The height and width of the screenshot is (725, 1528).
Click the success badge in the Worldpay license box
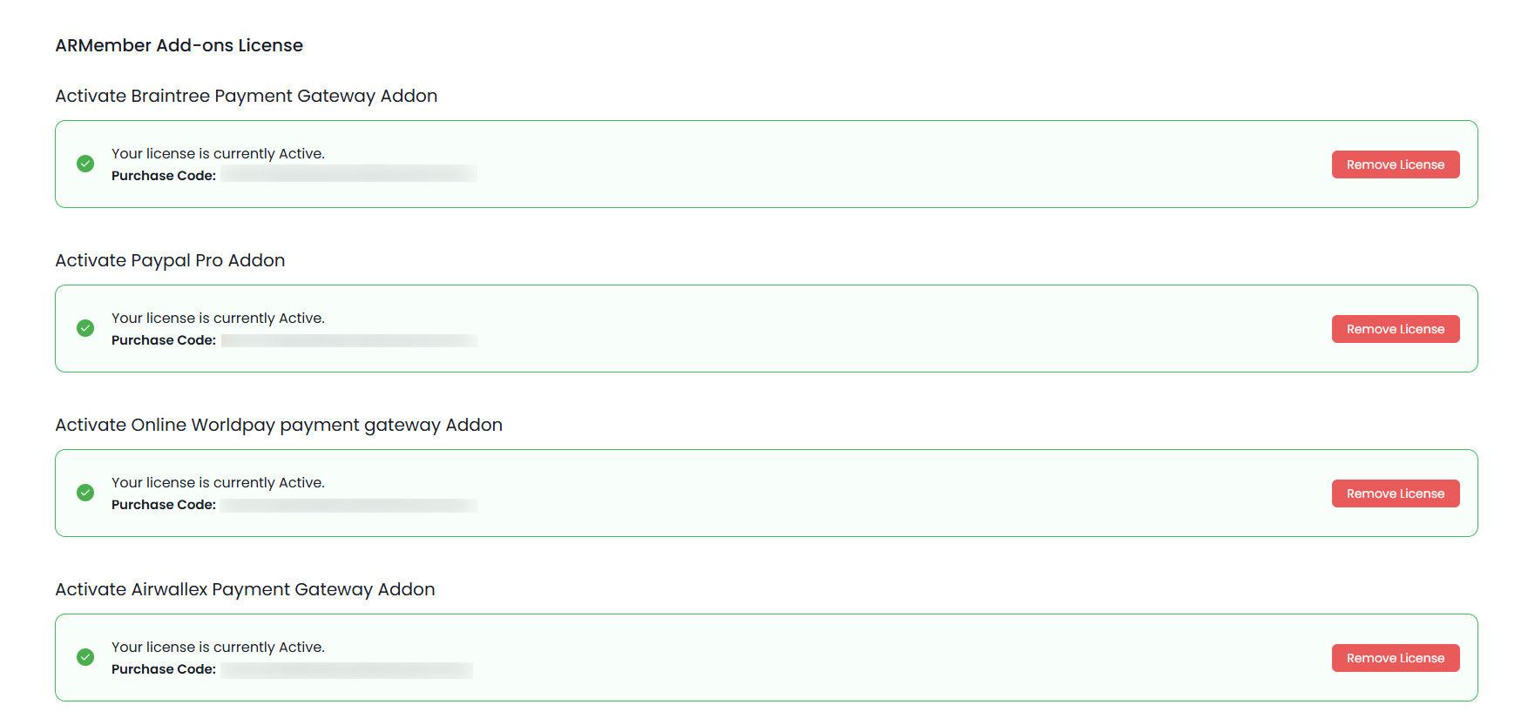tap(85, 493)
